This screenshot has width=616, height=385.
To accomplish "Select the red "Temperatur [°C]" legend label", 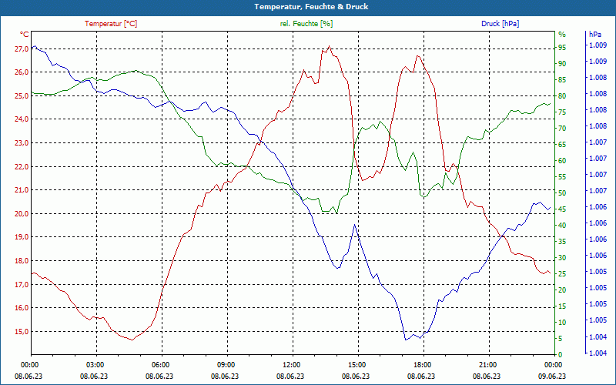I will click(x=111, y=24).
